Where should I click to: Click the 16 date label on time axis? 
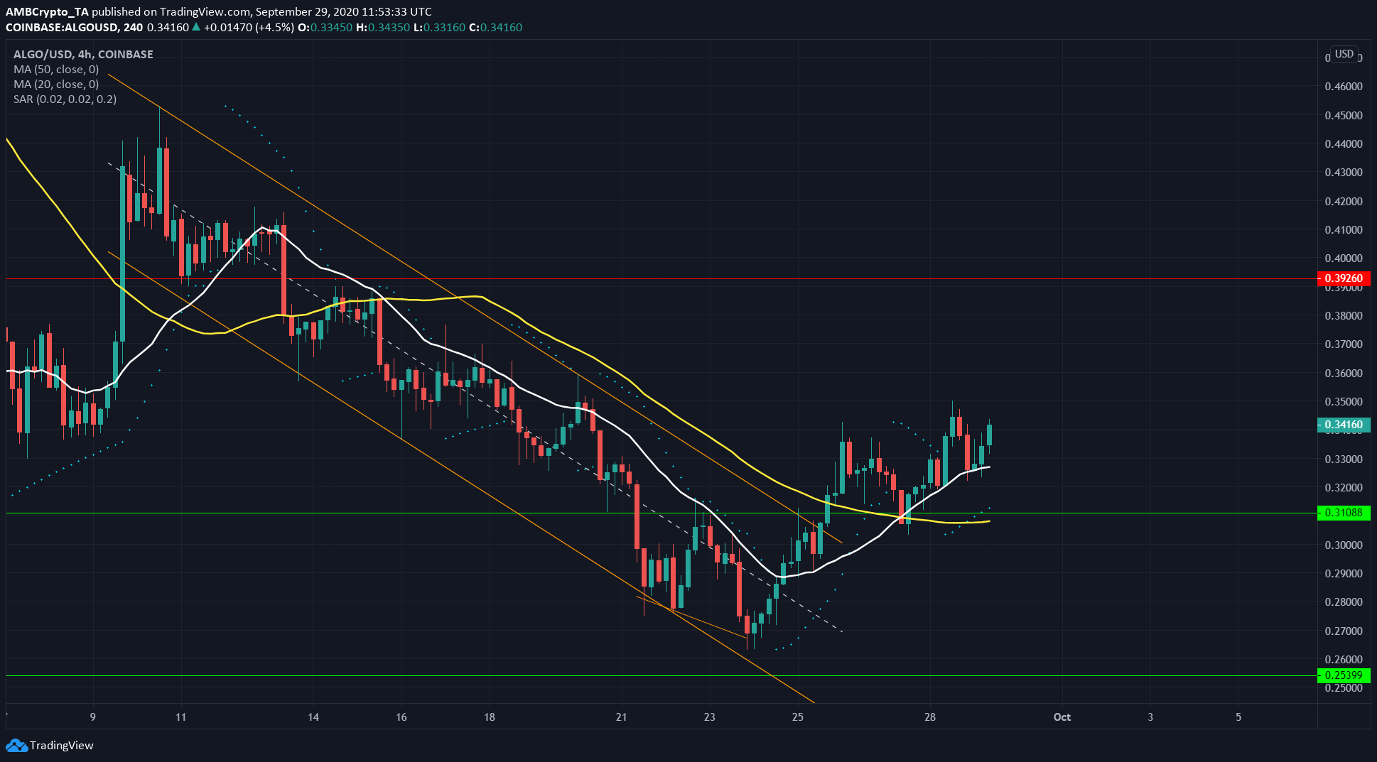pos(401,717)
